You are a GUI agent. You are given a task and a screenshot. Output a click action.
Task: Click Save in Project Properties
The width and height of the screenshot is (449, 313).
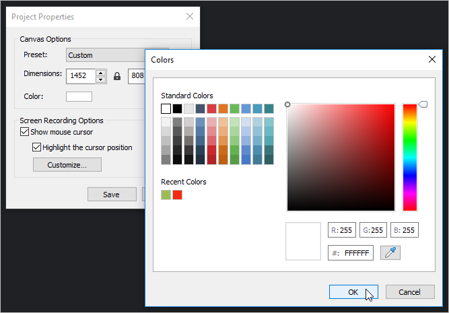pos(112,195)
